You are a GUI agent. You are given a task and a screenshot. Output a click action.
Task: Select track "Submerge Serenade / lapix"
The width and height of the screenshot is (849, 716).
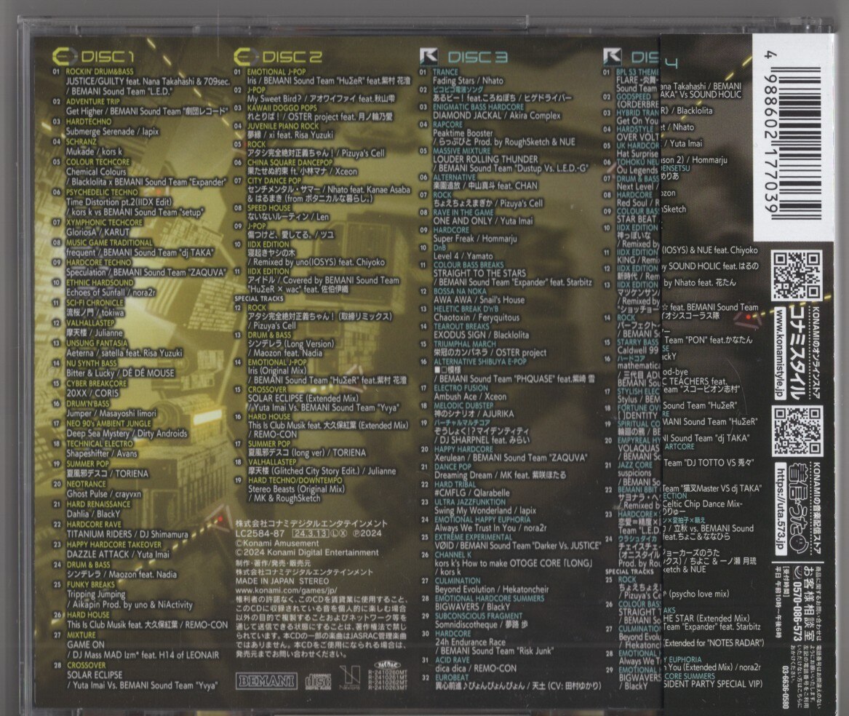(112, 132)
